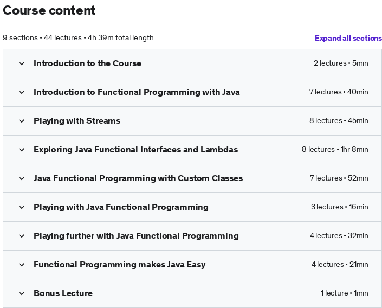
Task: Select Exploring Java Functional Interfaces and Lambdas title
Action: pos(135,150)
